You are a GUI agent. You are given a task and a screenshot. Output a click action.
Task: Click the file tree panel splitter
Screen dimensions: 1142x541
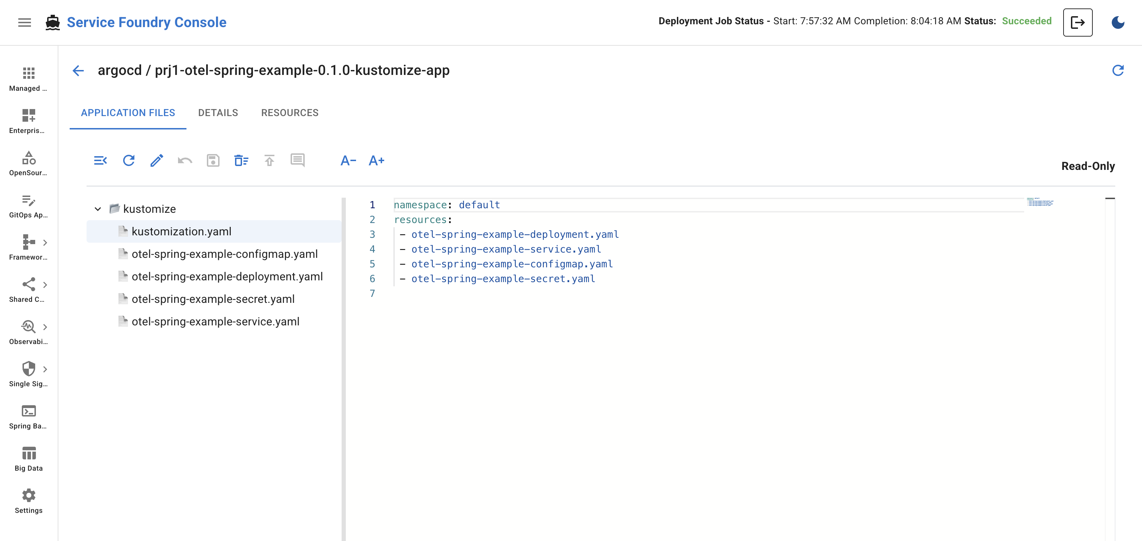pyautogui.click(x=344, y=369)
